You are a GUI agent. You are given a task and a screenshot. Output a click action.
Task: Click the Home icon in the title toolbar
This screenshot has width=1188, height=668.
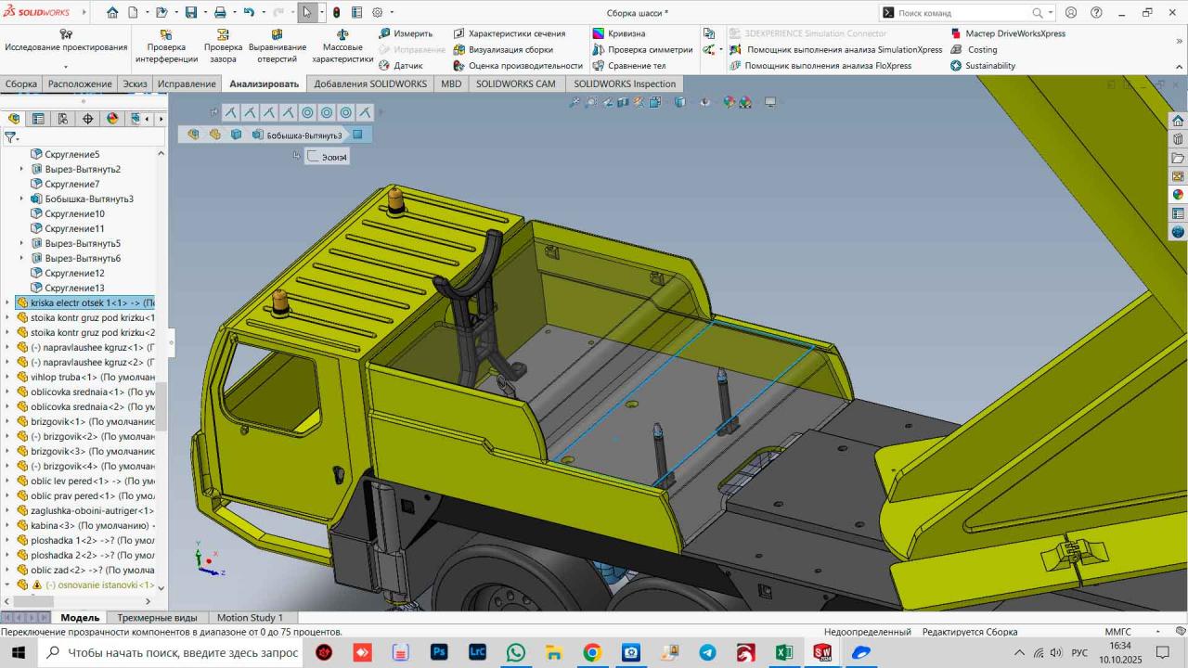(x=112, y=13)
